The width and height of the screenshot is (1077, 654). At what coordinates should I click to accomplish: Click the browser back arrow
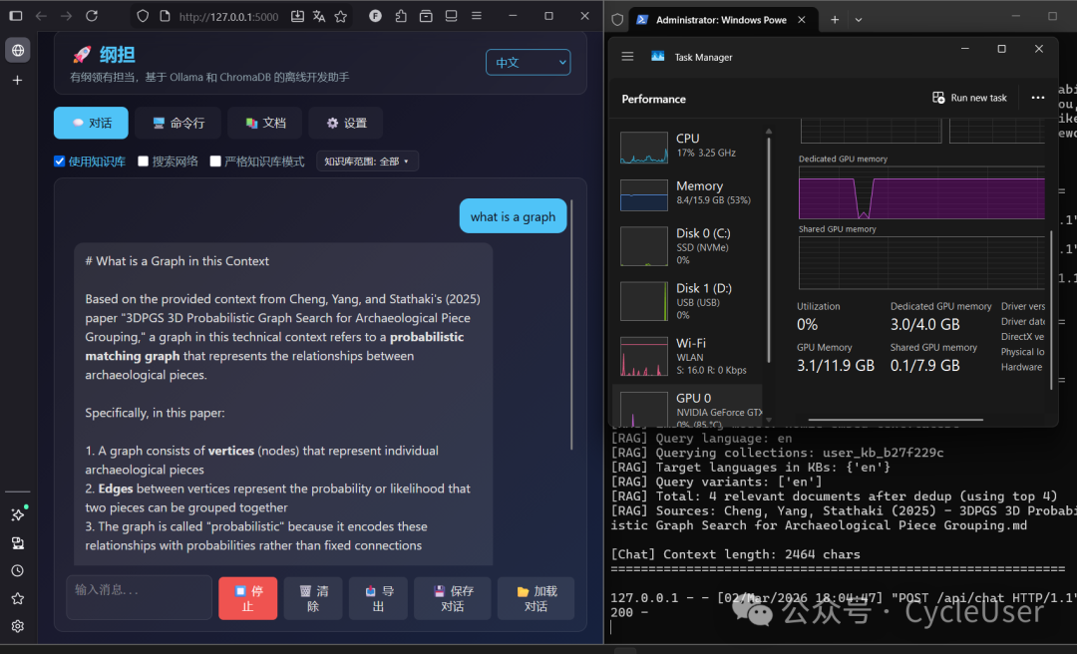[x=41, y=16]
